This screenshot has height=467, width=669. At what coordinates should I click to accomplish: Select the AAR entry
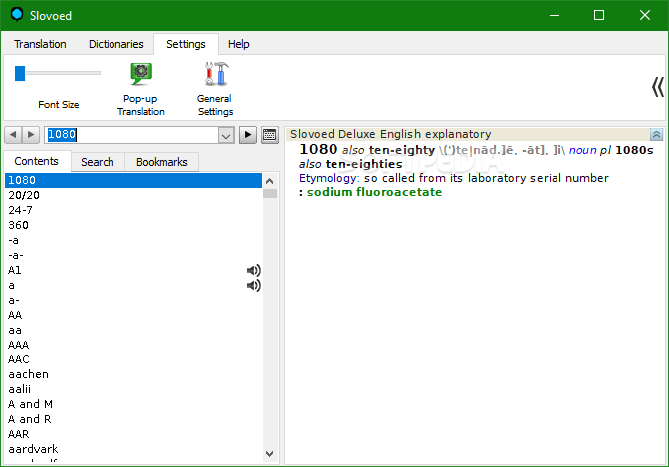(x=133, y=434)
